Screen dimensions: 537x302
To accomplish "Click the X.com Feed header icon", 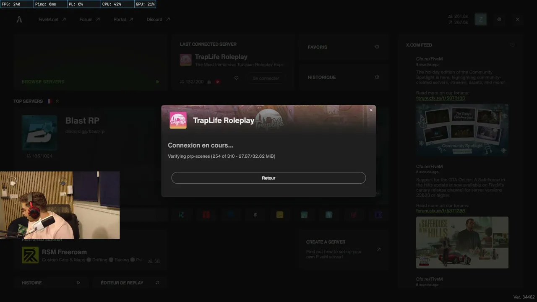I will pos(512,45).
